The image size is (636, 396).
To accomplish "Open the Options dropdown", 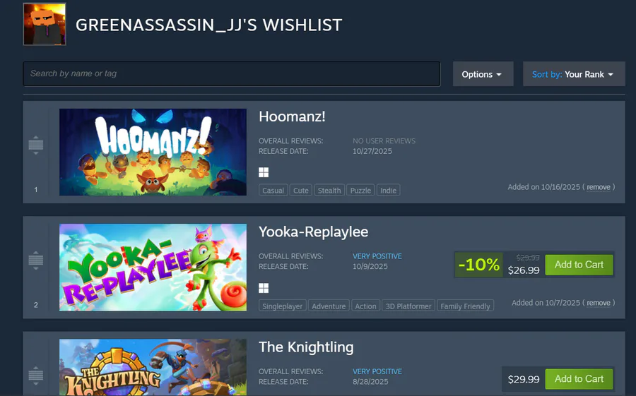I will click(x=483, y=74).
